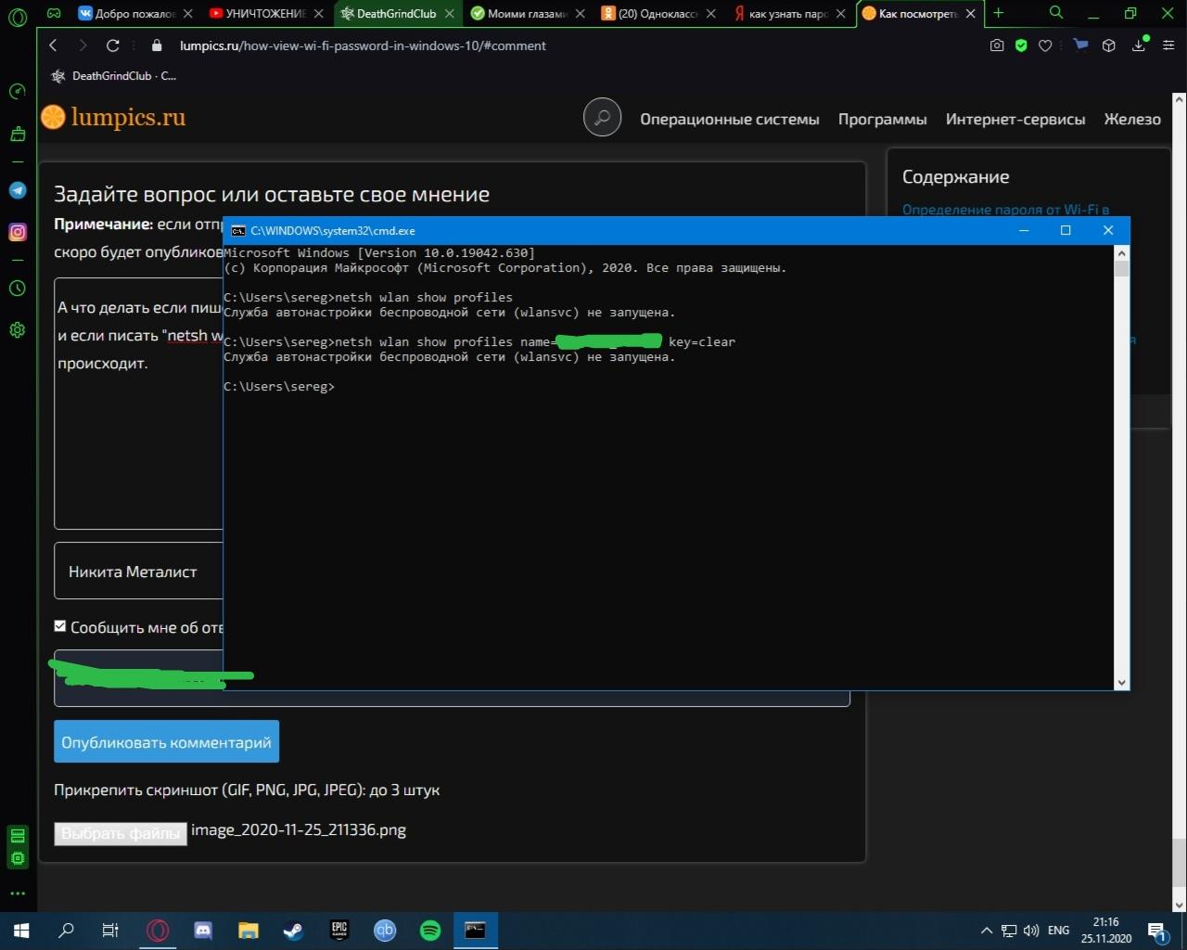Click the volume icon in system tray
The image size is (1187, 950).
[1031, 931]
